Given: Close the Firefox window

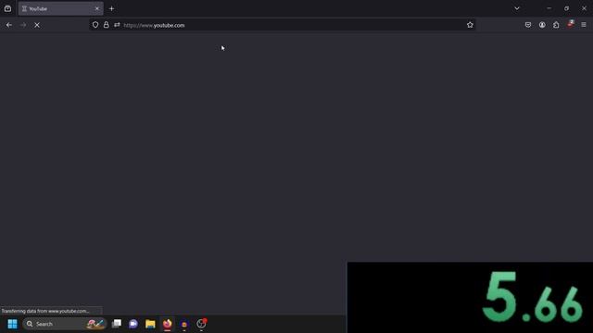Looking at the screenshot, I should pos(584,8).
